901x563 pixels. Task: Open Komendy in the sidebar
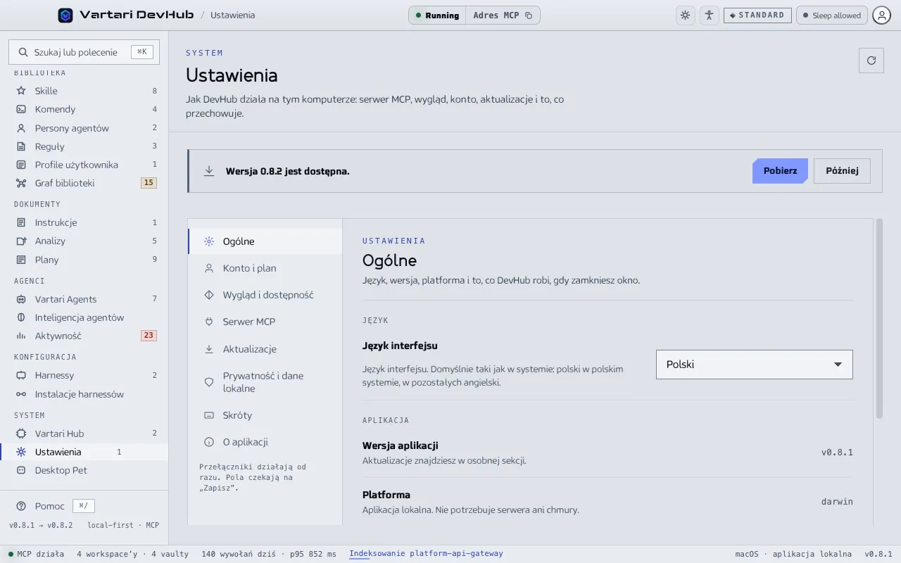(x=84, y=109)
